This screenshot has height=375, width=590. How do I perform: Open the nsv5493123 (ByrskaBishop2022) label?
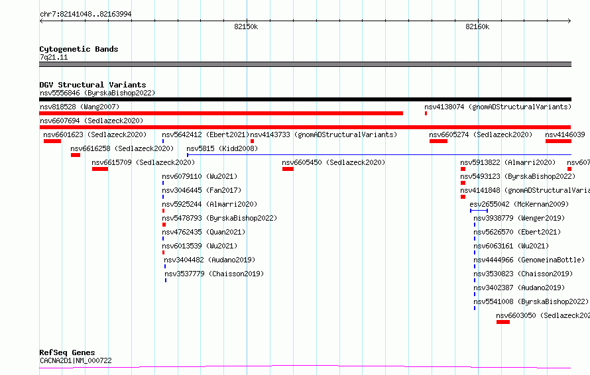pos(518,176)
